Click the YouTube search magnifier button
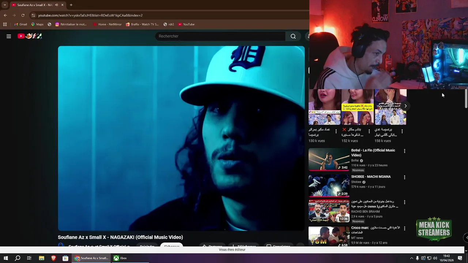 293,36
